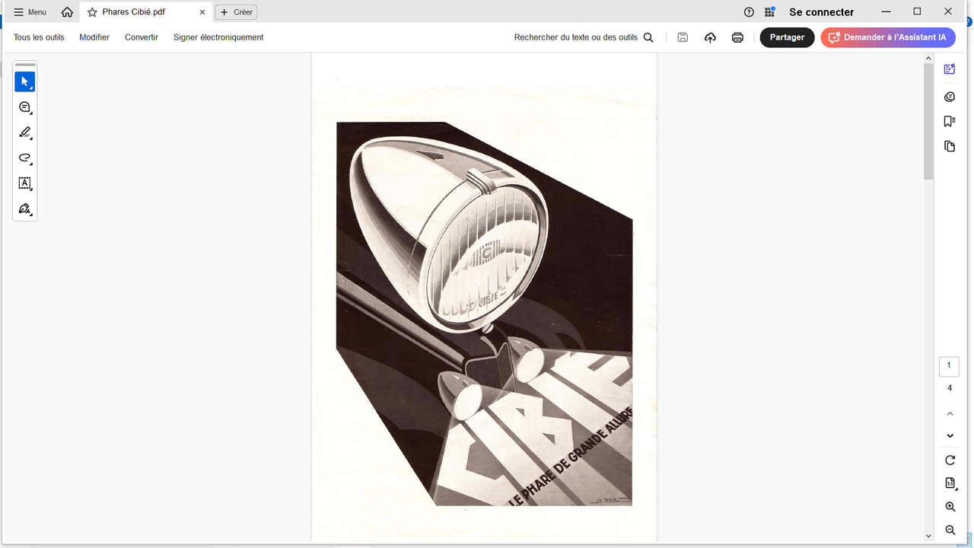Rotate the page with the rotate icon
Viewport: 974px width, 548px height.
tap(950, 460)
